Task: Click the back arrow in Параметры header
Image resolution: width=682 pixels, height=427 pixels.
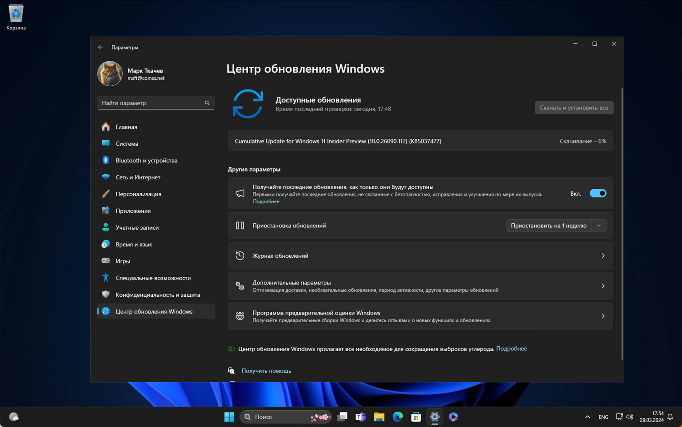Action: tap(100, 47)
